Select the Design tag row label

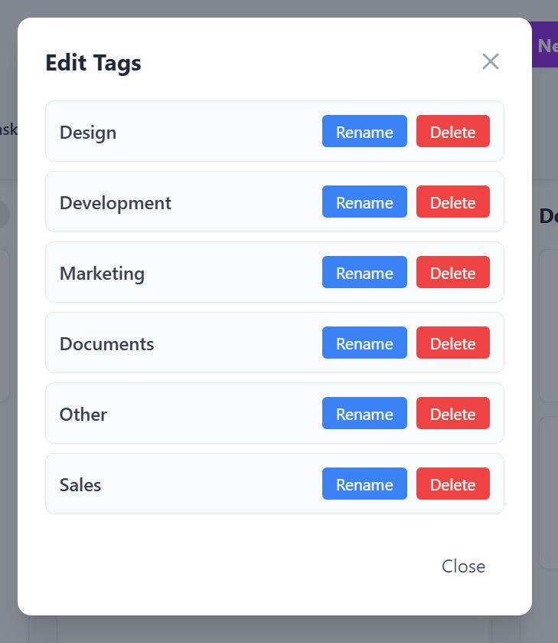click(x=88, y=132)
